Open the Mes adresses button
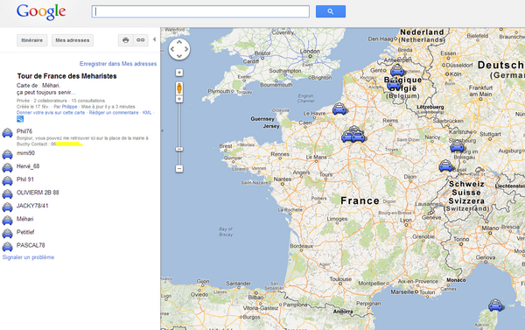 (73, 40)
